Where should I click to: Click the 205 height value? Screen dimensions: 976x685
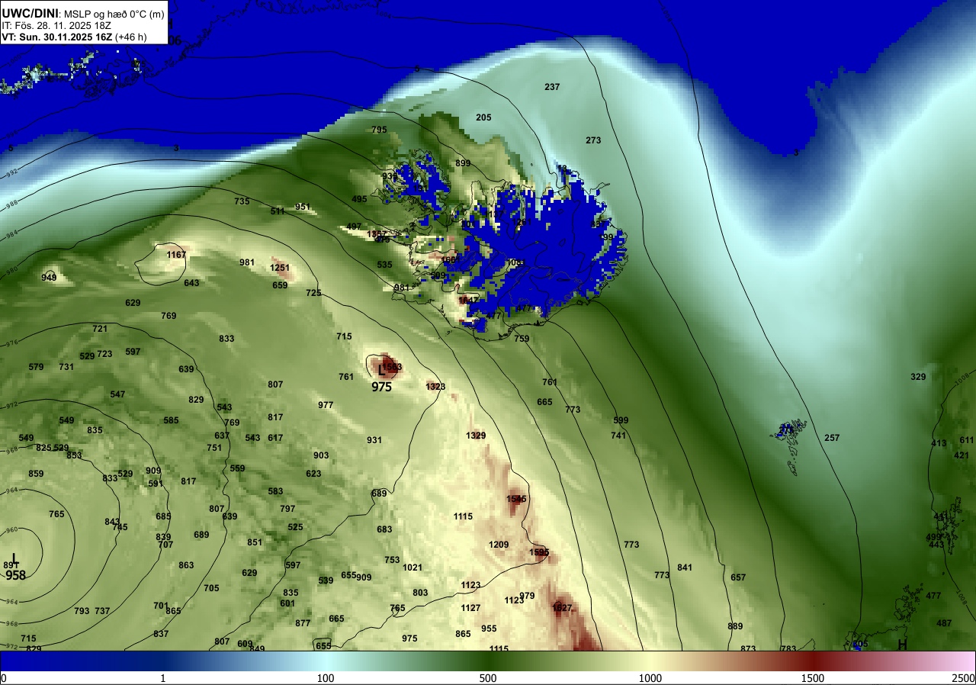click(x=483, y=117)
